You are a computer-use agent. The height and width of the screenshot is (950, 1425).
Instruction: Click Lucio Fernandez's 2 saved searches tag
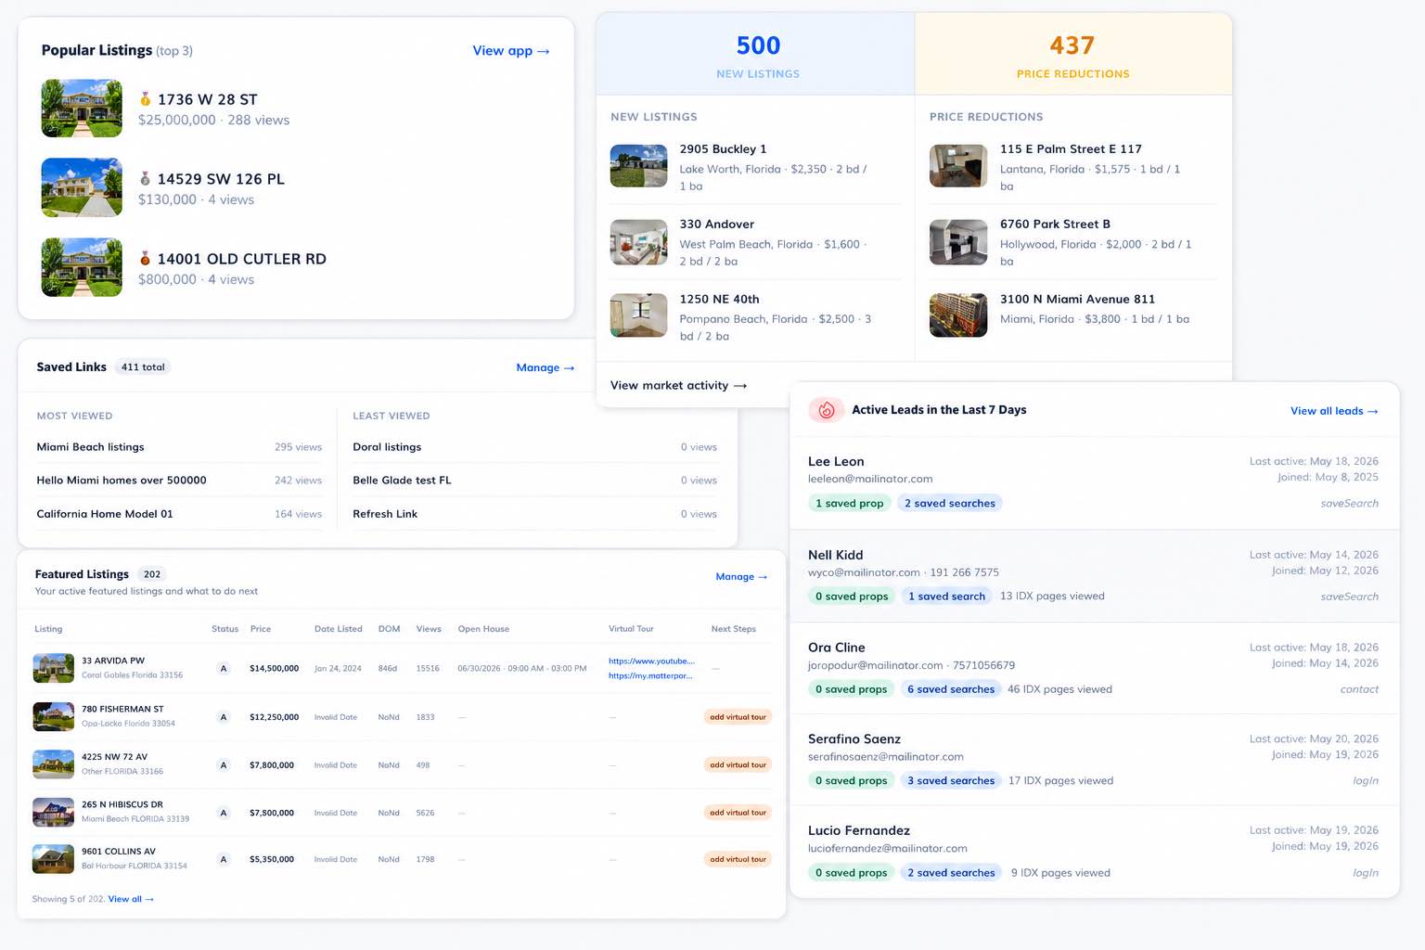click(951, 872)
